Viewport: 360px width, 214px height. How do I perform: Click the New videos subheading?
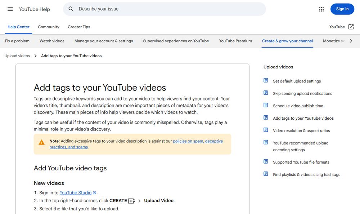point(49,183)
